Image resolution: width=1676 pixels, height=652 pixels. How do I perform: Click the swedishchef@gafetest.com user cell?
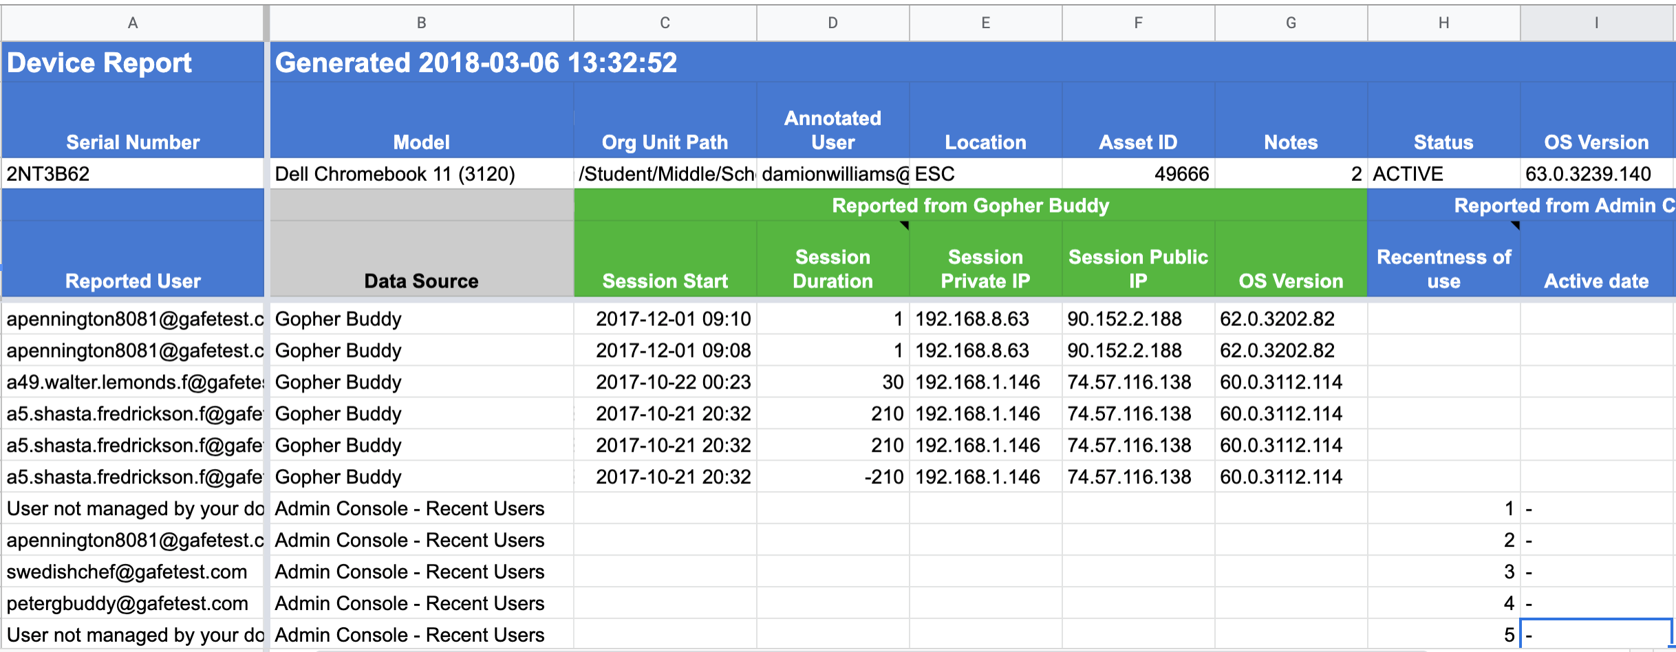pyautogui.click(x=133, y=572)
